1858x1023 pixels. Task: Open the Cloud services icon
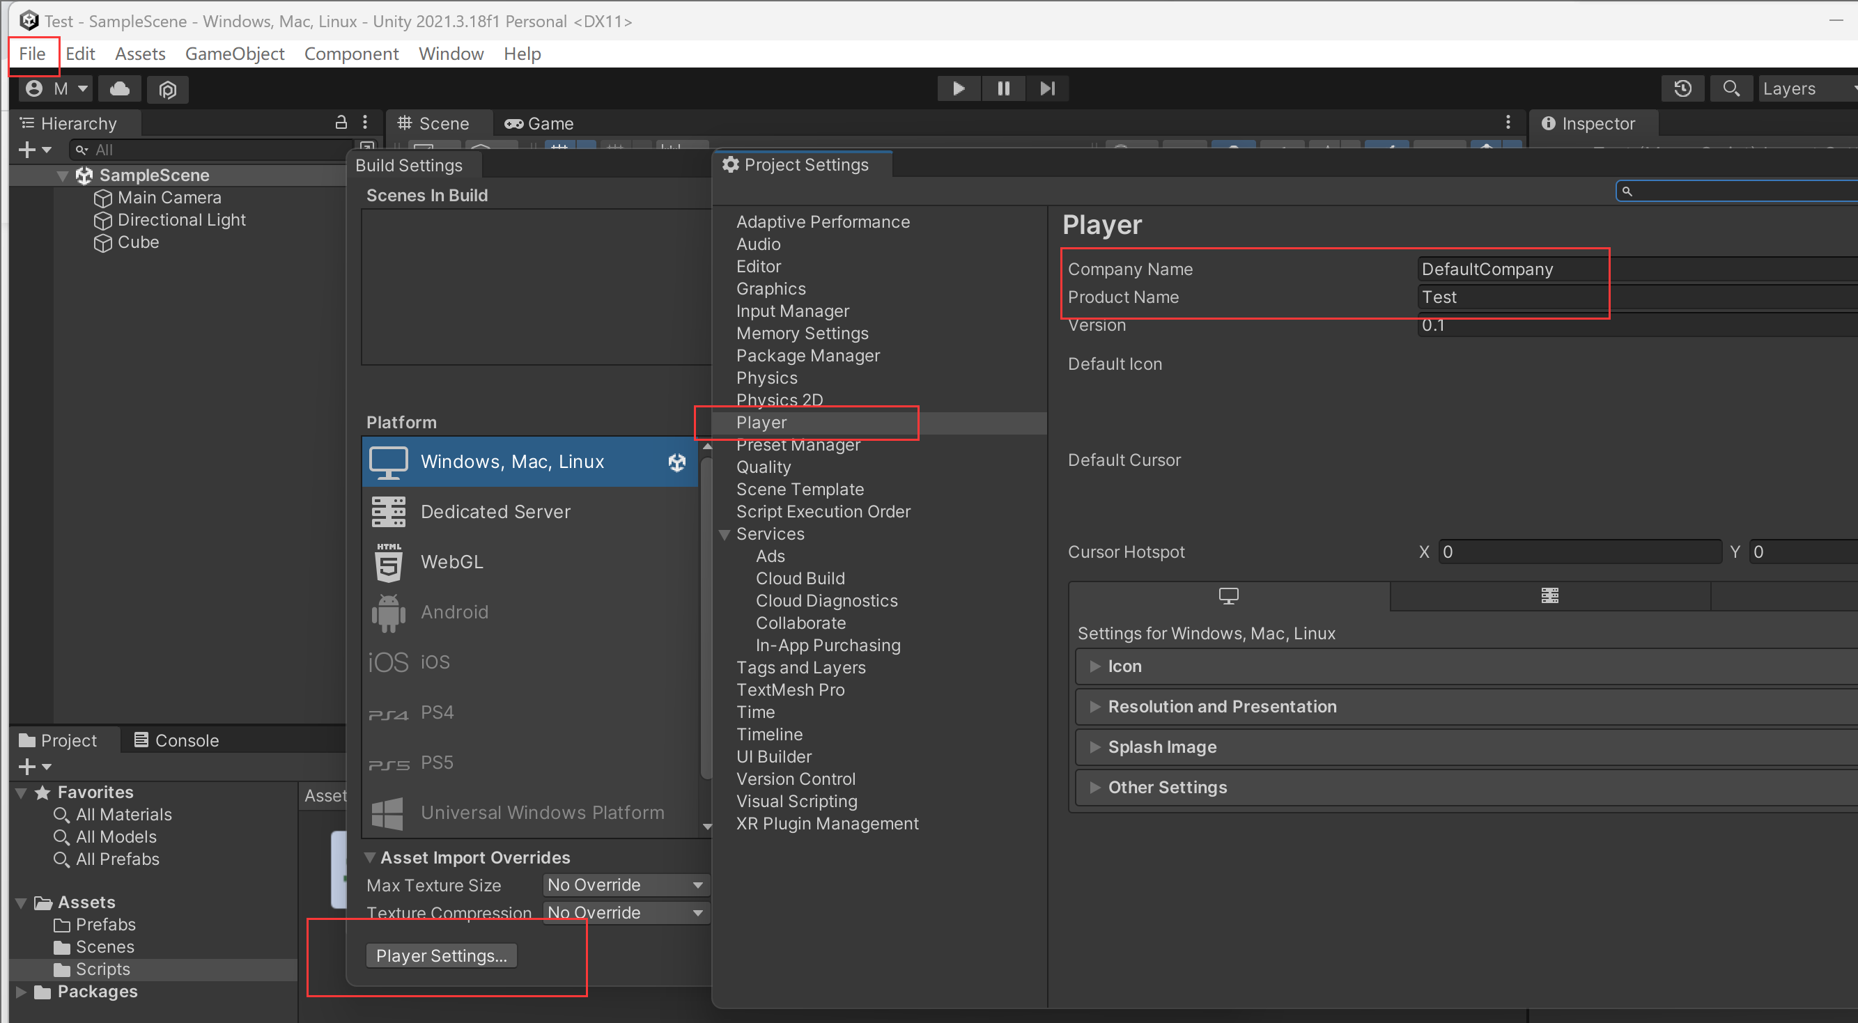coord(120,88)
